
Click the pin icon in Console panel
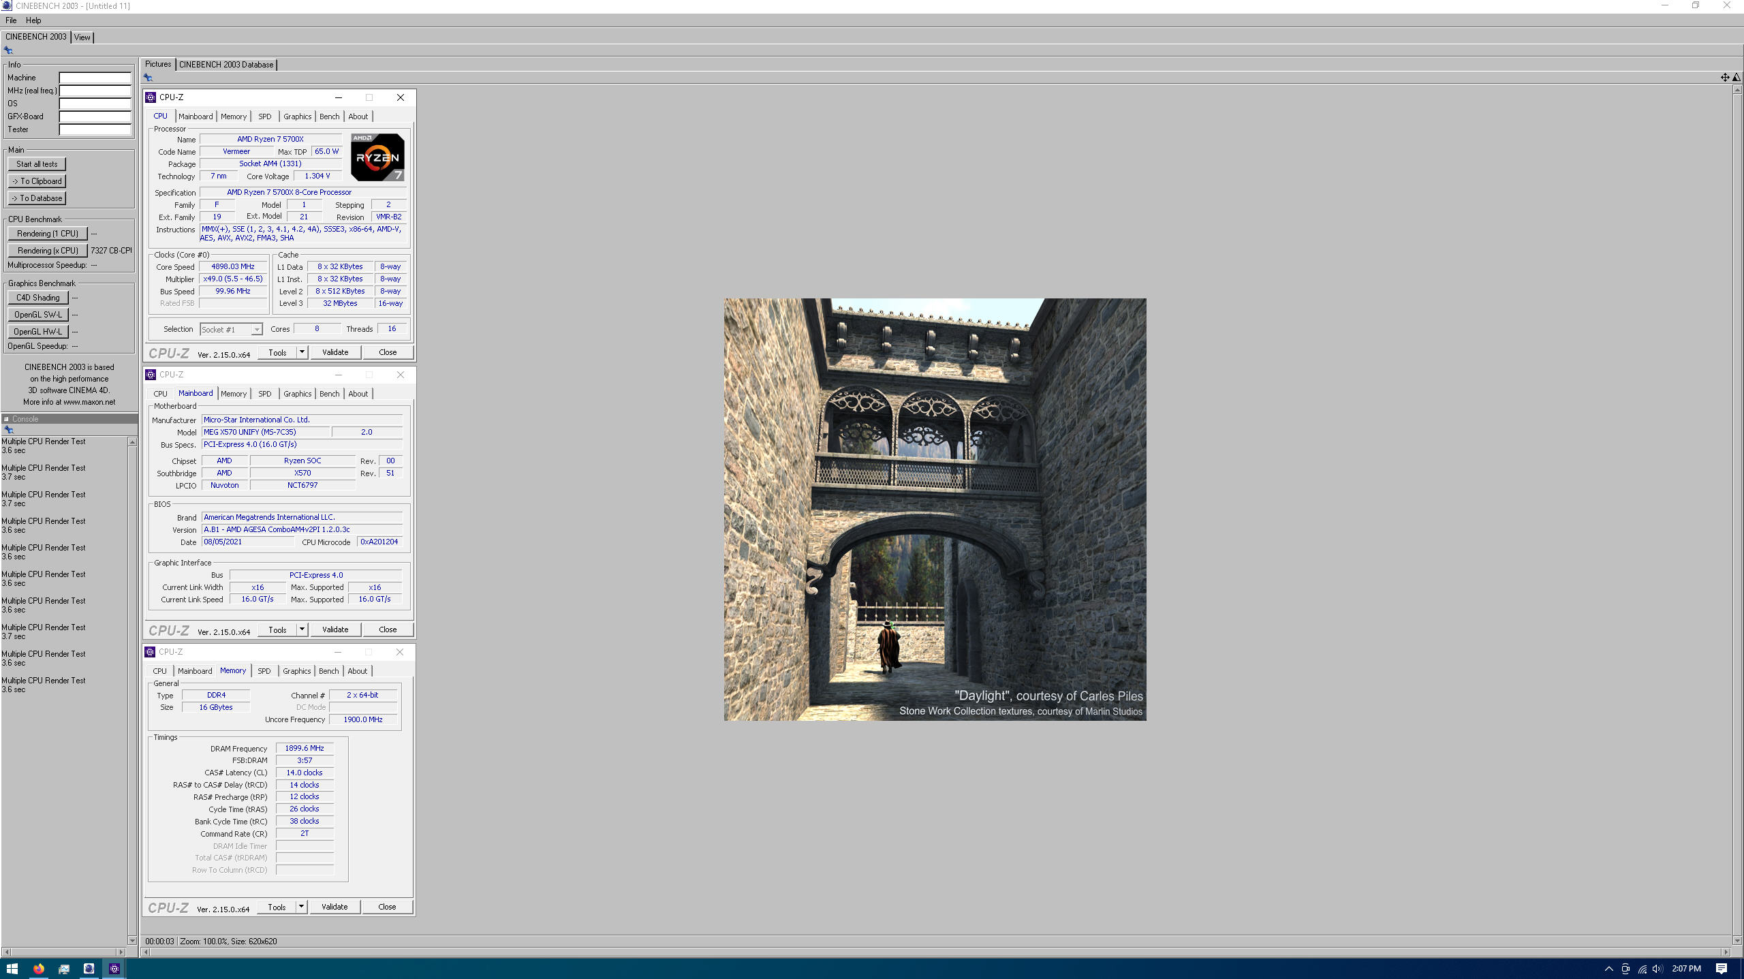pyautogui.click(x=9, y=430)
